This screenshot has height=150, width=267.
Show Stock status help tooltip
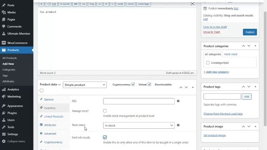(x=178, y=125)
